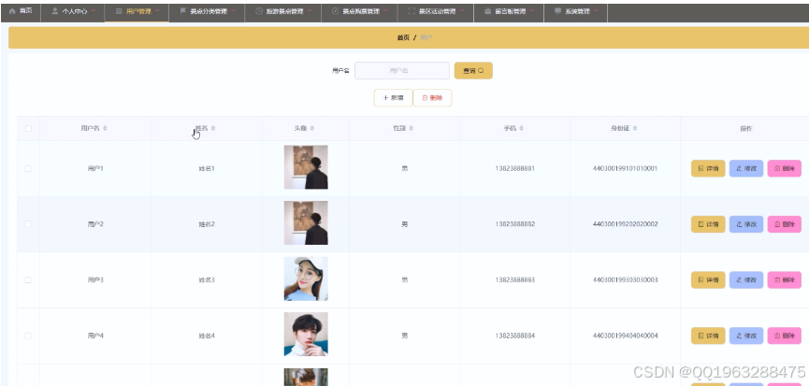Click the compass icon for 景点购票管理
Image resolution: width=809 pixels, height=386 pixels.
click(x=336, y=11)
